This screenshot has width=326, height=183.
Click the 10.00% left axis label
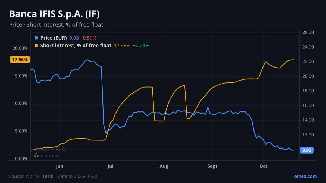[20, 104]
